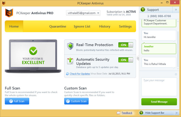Click 'This is Rahul Vithala' message

(x=159, y=62)
